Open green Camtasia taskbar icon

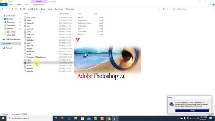(x=95, y=118)
